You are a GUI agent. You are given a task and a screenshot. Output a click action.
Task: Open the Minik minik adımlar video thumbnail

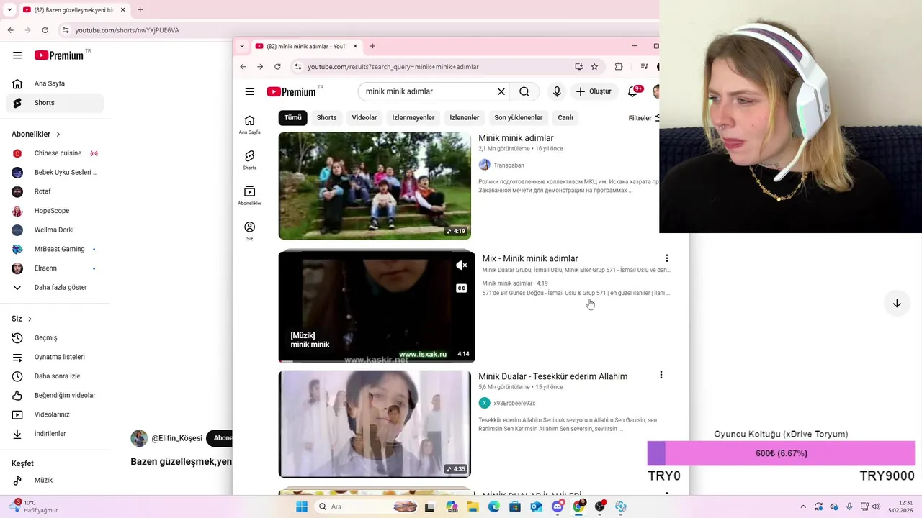tap(375, 186)
